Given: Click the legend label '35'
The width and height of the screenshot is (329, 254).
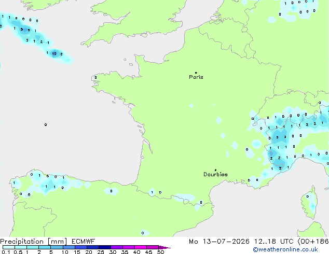Looking at the screenshot, I should pos(125,252).
